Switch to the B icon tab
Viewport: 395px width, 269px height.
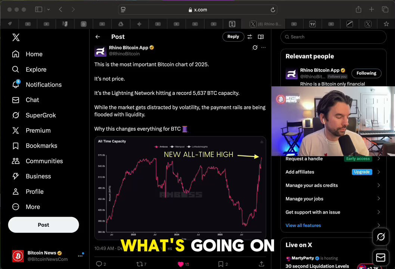84,24
